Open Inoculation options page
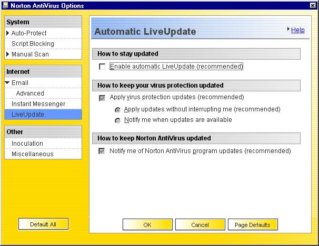The height and width of the screenshot is (246, 319). (x=27, y=144)
